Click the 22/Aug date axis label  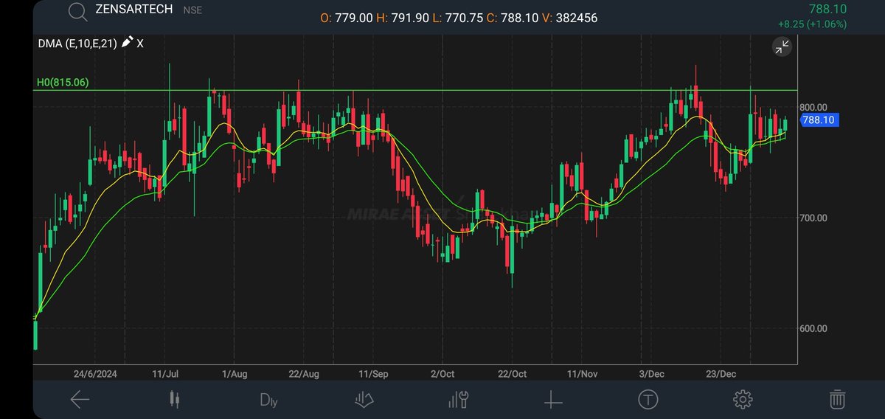304,374
